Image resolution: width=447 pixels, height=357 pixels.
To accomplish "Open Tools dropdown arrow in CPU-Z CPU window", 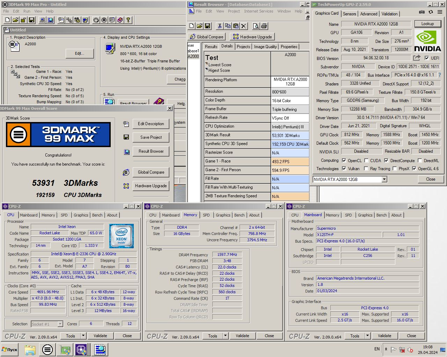I will pos(83,336).
